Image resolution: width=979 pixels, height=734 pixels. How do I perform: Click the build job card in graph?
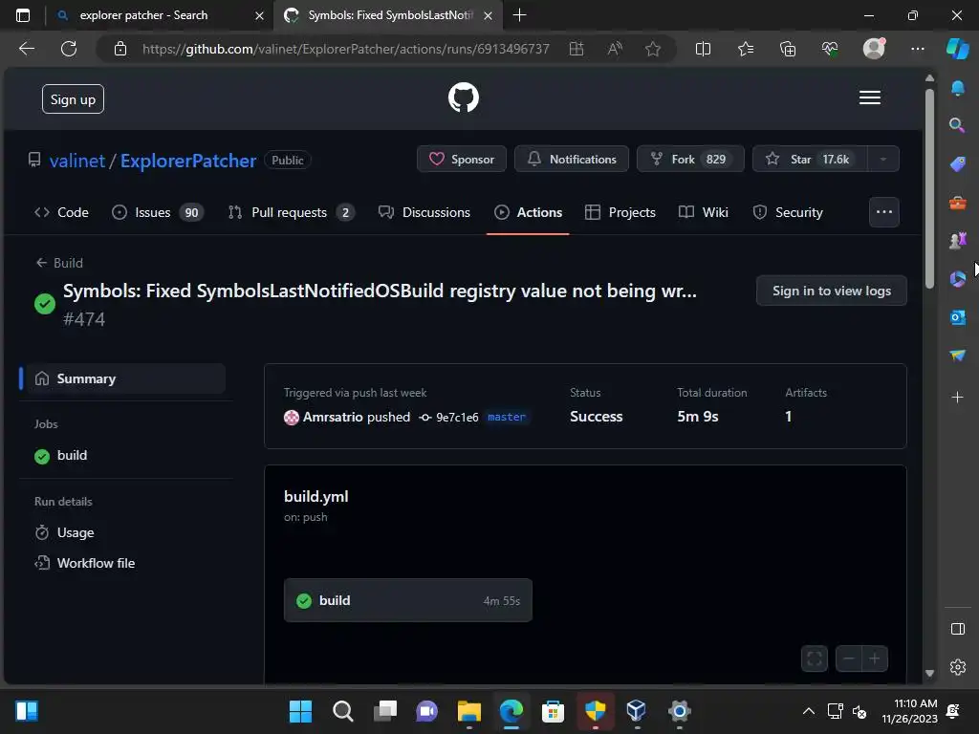click(408, 600)
